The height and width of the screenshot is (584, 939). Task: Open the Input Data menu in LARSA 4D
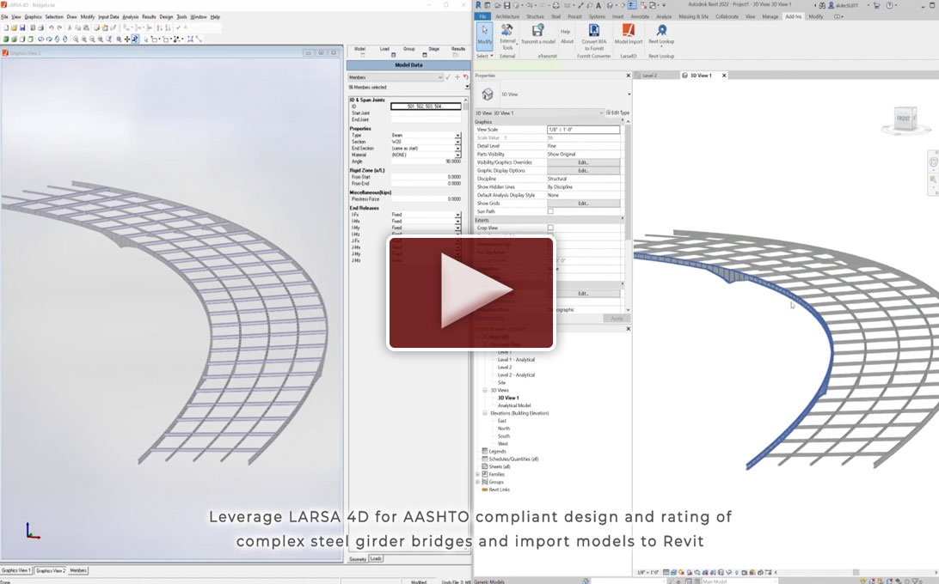(x=108, y=17)
